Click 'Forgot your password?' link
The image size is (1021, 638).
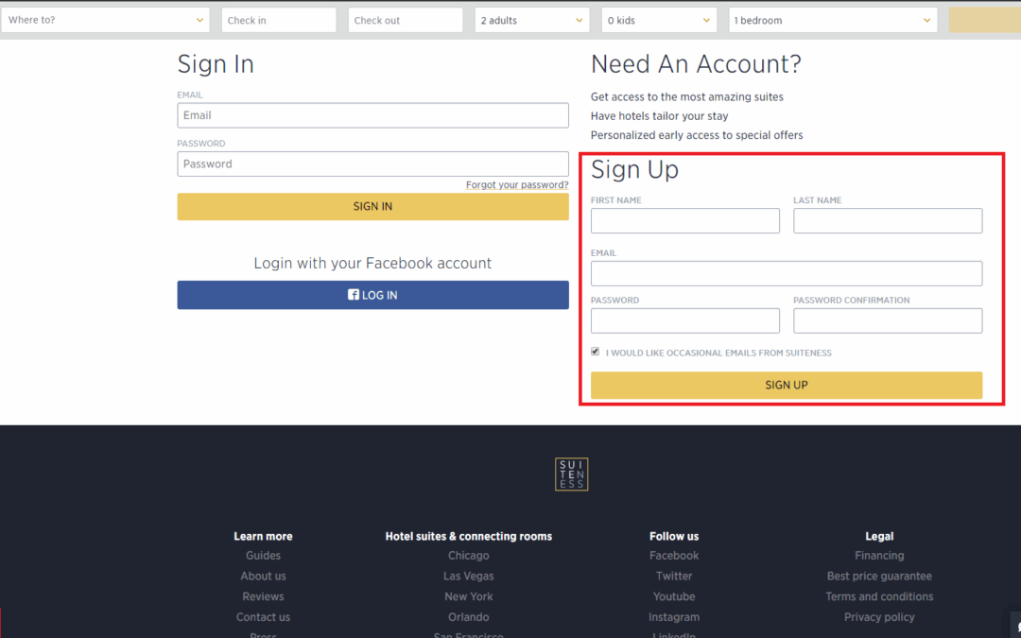click(517, 185)
